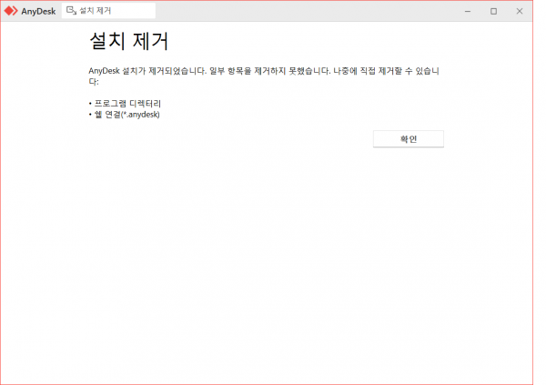Close the AnyDesk window

click(520, 11)
